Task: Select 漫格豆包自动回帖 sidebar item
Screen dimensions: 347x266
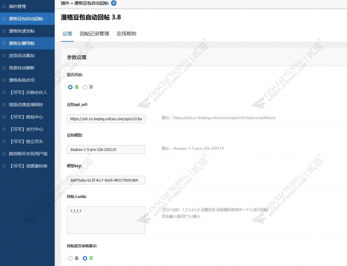Action: coord(27,19)
